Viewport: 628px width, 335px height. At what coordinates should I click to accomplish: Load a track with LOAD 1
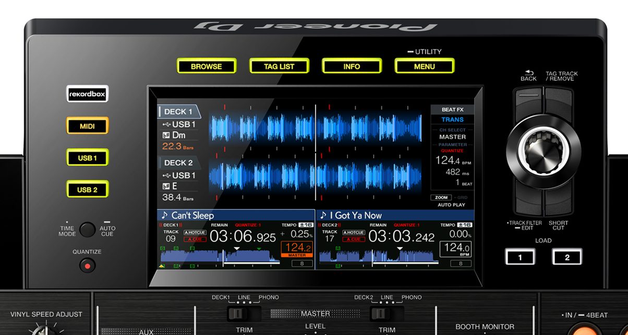coord(521,256)
